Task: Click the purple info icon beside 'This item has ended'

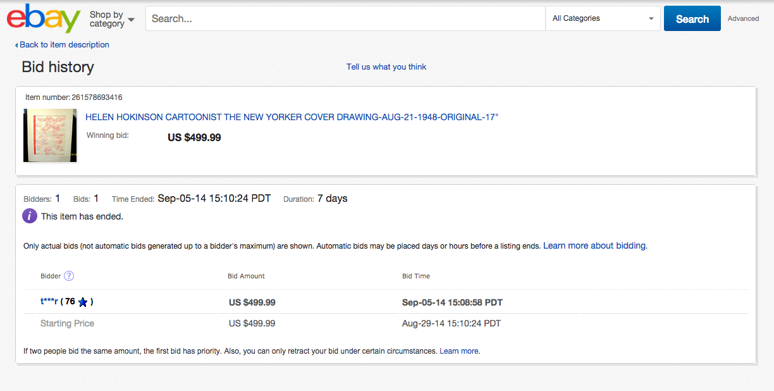Action: coord(30,216)
